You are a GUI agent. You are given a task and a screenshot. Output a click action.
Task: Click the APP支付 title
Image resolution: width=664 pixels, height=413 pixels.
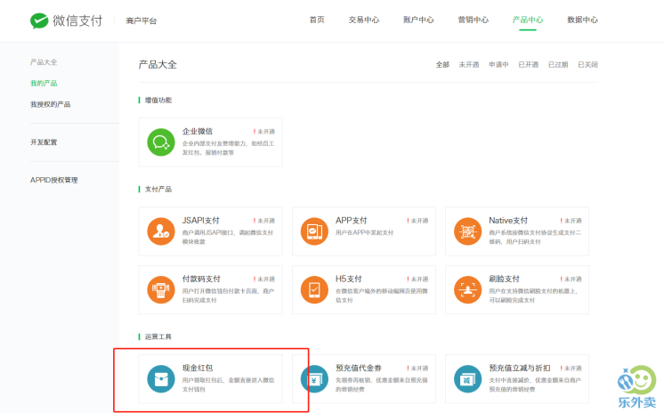point(351,220)
